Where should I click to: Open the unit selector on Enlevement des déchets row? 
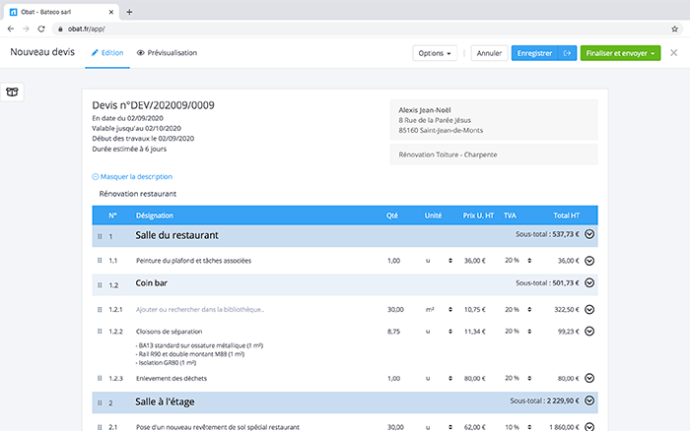450,378
